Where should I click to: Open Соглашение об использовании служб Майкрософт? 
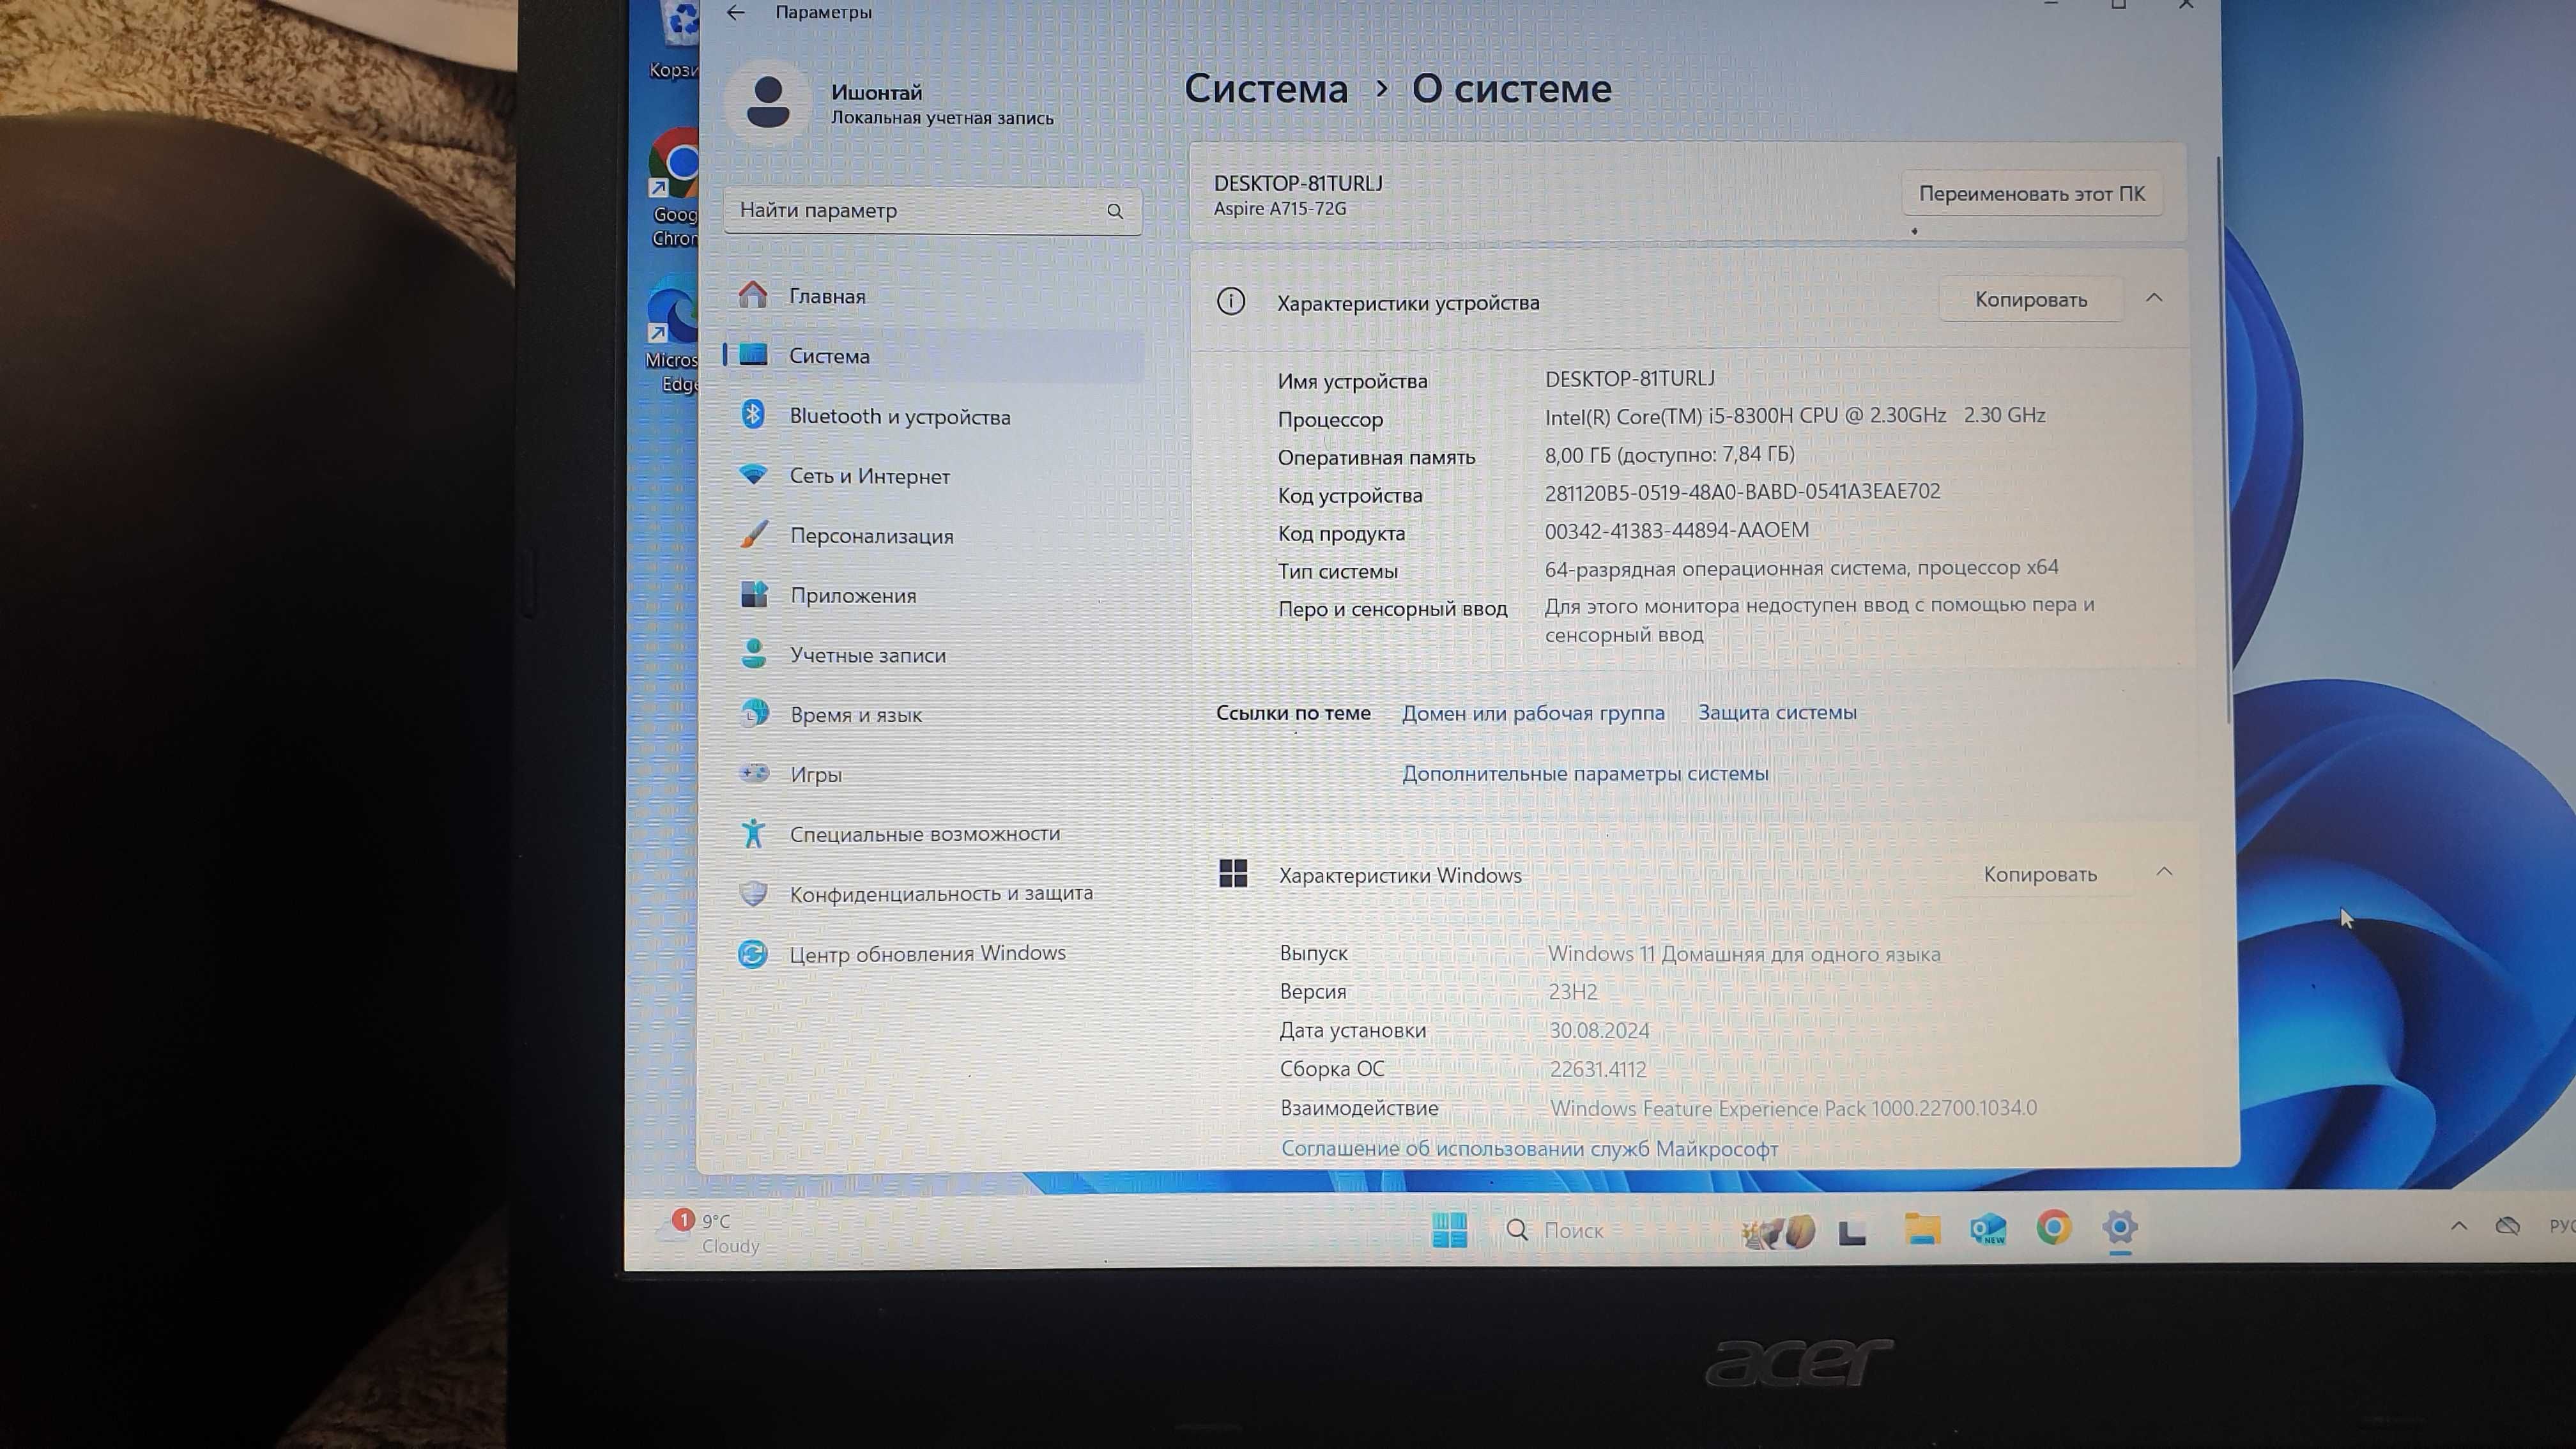(1529, 1148)
